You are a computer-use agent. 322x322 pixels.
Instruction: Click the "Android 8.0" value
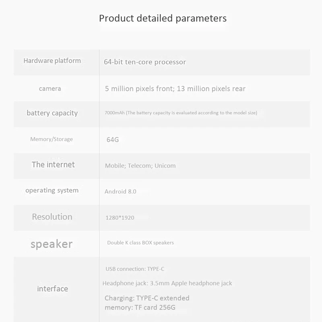coord(120,192)
